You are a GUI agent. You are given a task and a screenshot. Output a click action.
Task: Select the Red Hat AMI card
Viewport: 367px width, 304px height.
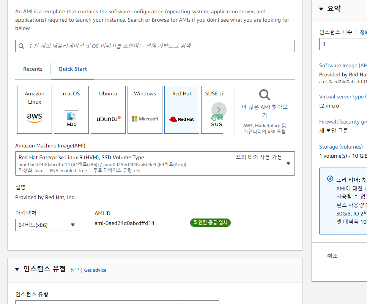[x=182, y=110]
